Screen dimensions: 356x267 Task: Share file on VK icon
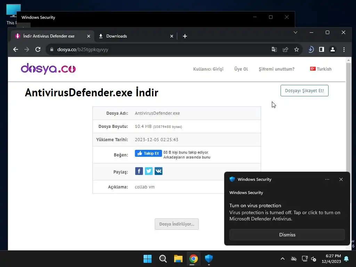[x=159, y=171]
